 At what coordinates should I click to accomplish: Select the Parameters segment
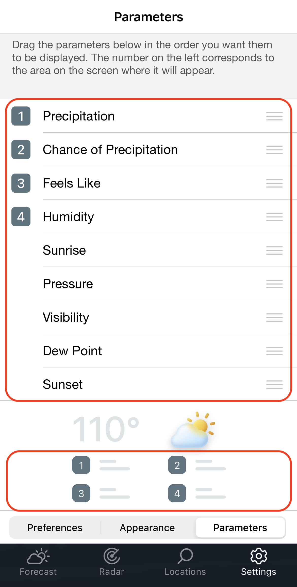pos(240,528)
